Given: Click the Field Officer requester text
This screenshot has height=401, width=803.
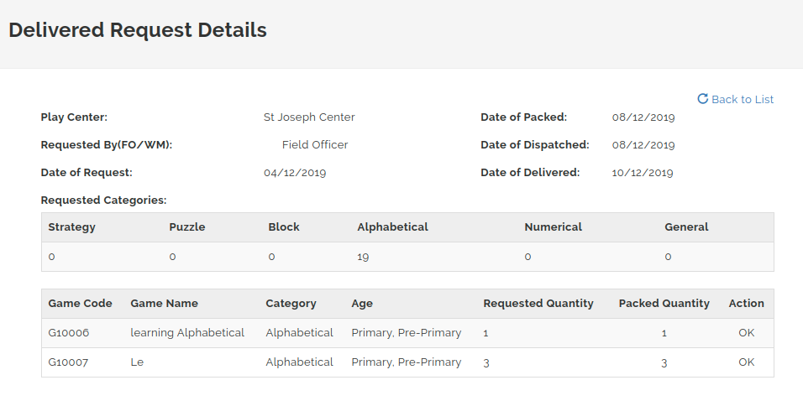Looking at the screenshot, I should [315, 145].
